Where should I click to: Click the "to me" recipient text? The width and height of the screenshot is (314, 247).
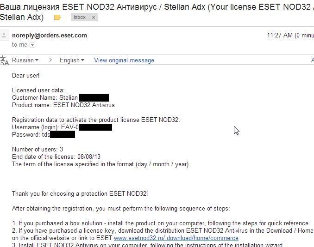point(19,45)
